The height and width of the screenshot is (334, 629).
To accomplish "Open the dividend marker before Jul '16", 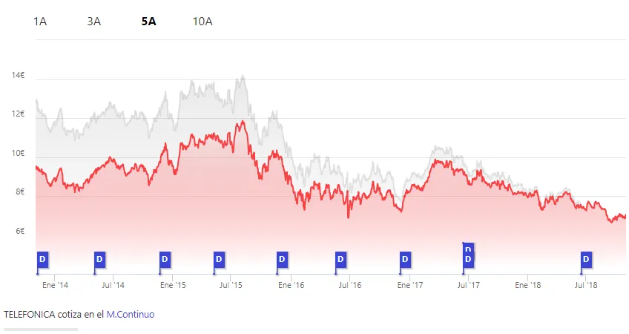I will 340,259.
